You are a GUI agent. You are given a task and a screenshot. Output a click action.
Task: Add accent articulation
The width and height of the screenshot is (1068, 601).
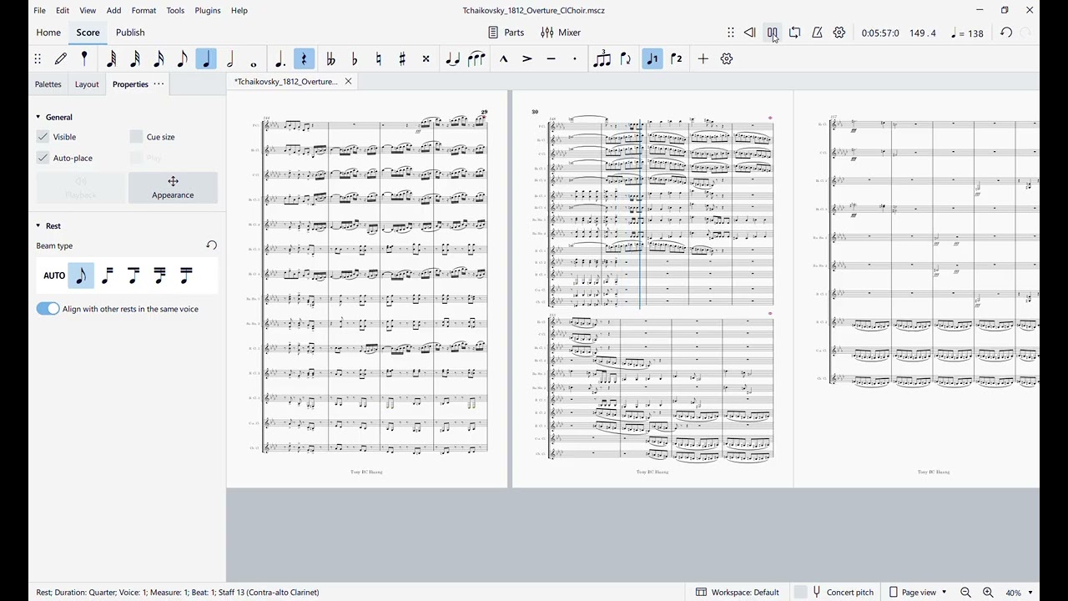pyautogui.click(x=527, y=59)
